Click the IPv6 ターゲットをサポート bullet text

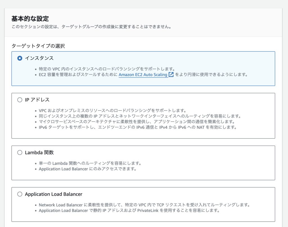click(x=138, y=127)
